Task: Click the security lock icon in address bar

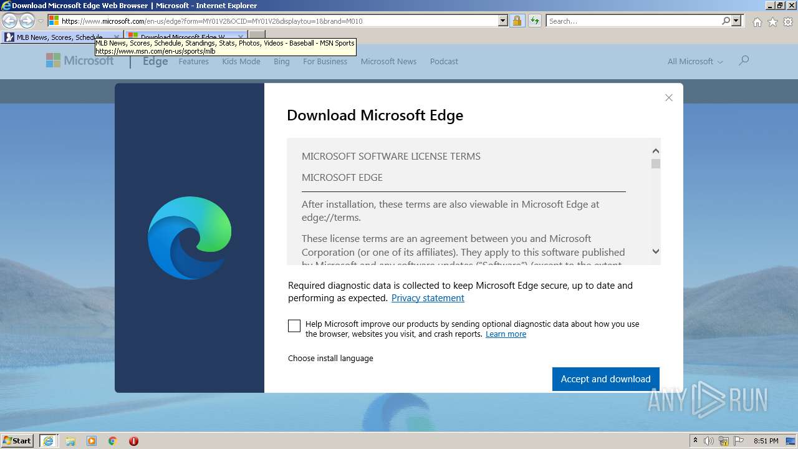Action: [517, 21]
